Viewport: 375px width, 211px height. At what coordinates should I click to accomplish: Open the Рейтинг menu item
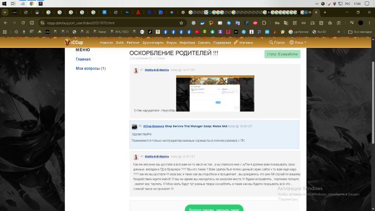coord(133,42)
